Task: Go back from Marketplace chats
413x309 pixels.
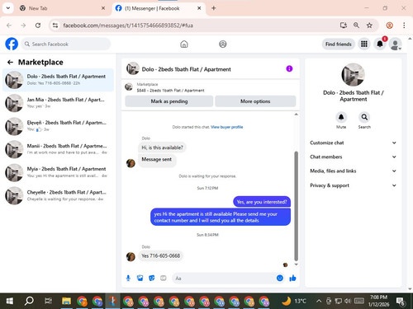Action: pyautogui.click(x=10, y=63)
